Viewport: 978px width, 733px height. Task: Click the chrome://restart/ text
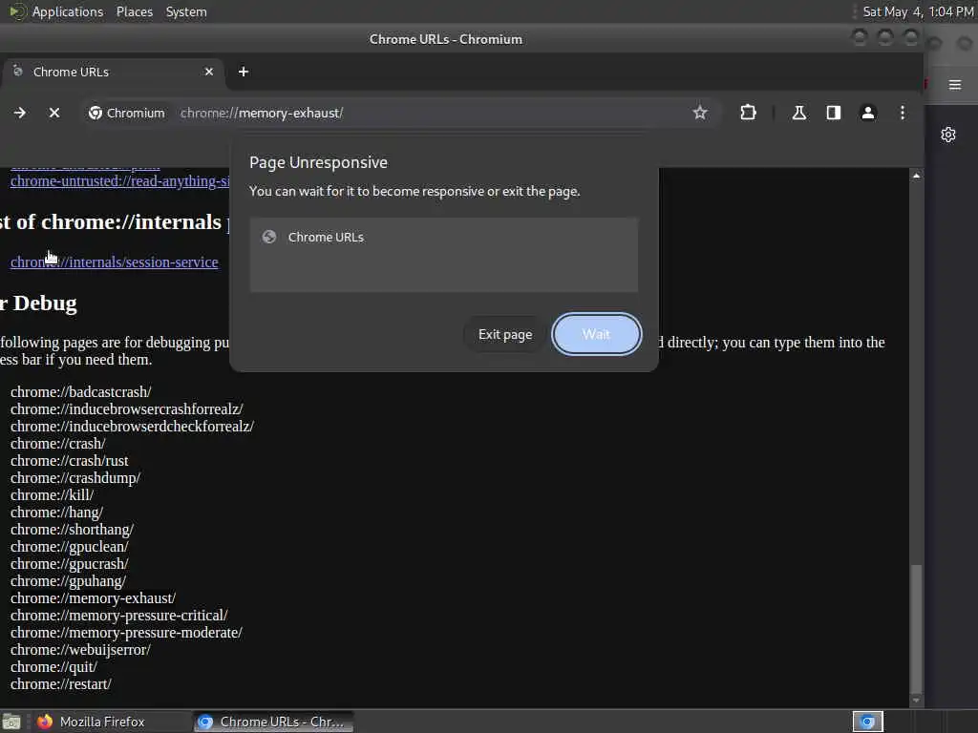60,683
